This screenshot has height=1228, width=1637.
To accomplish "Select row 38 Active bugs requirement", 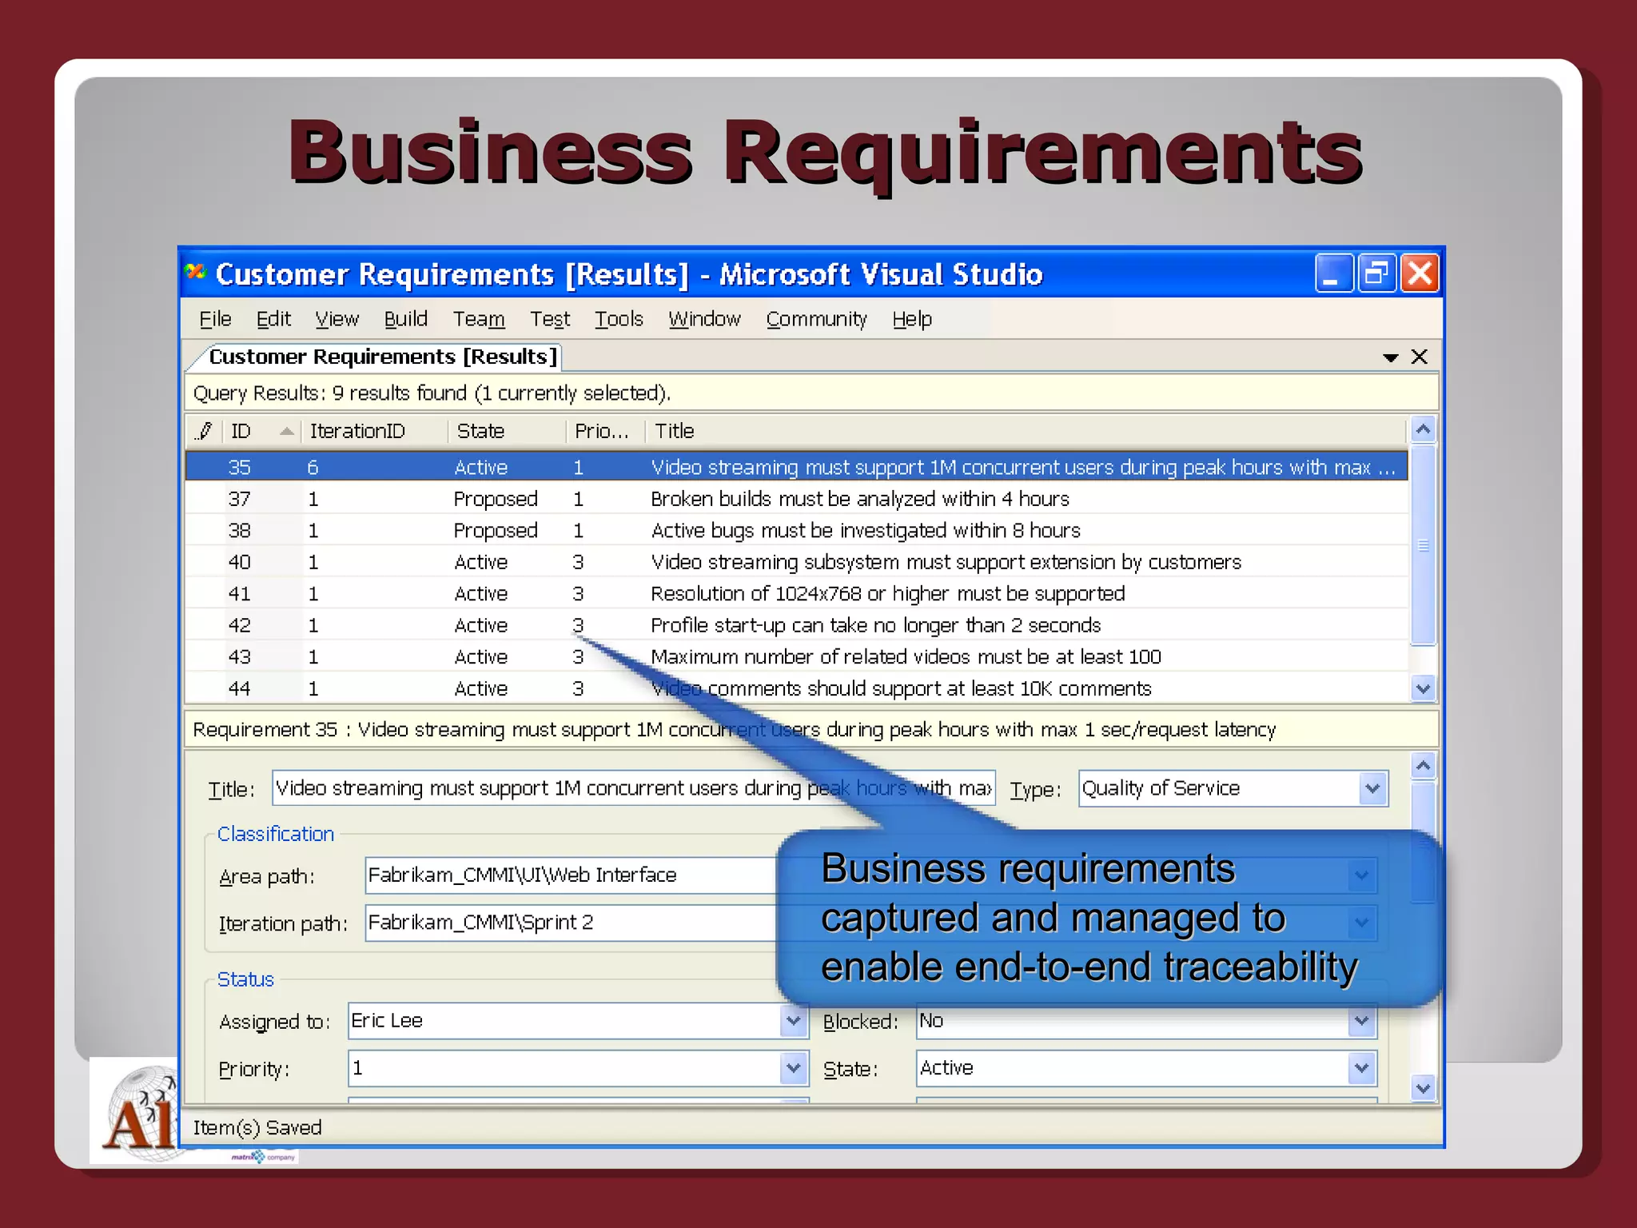I will (796, 530).
